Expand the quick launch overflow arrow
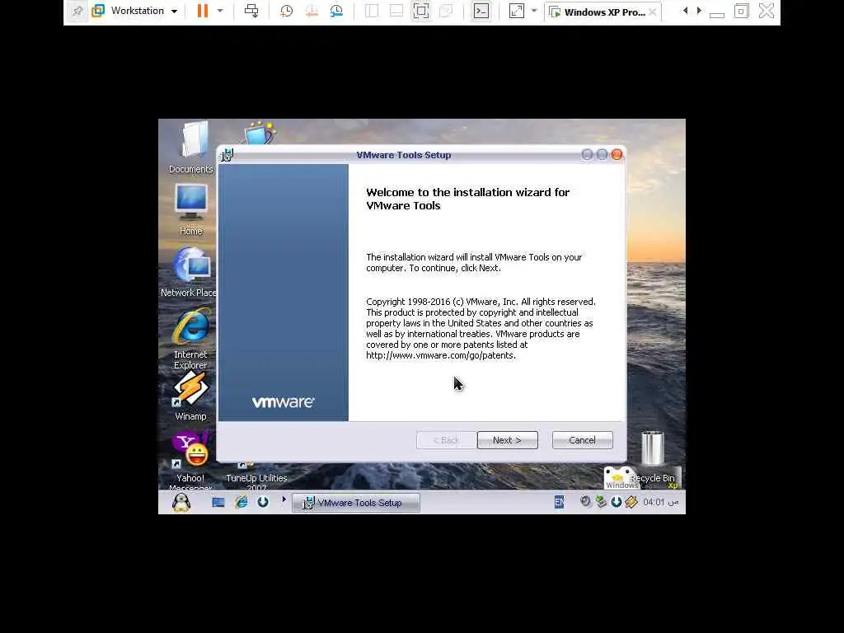The height and width of the screenshot is (633, 844). (x=284, y=500)
